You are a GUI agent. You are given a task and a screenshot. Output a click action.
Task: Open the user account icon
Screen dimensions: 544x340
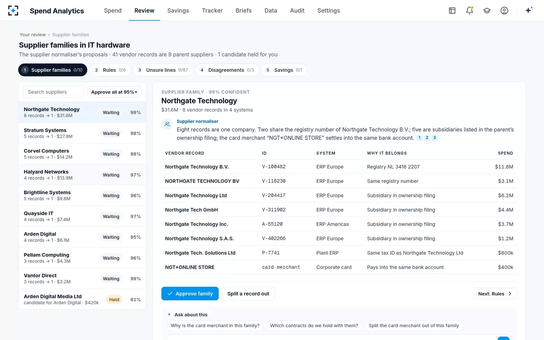click(x=504, y=11)
